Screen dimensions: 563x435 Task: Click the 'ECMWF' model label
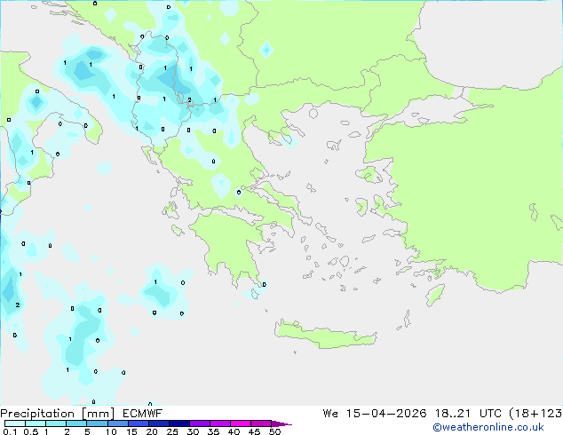pos(143,414)
